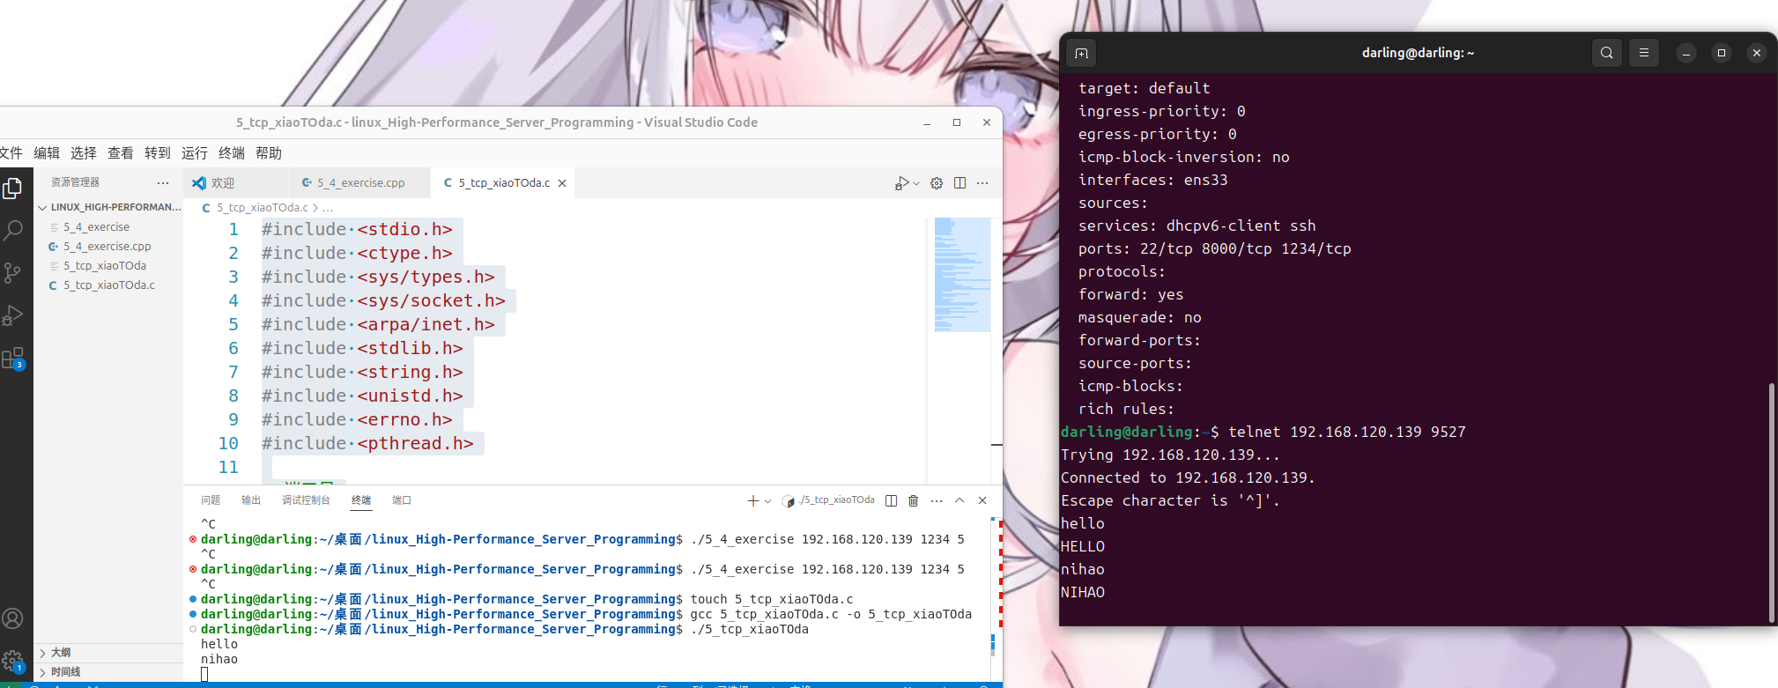This screenshot has height=688, width=1778.
Task: Open the 查看 menu
Action: [x=121, y=153]
